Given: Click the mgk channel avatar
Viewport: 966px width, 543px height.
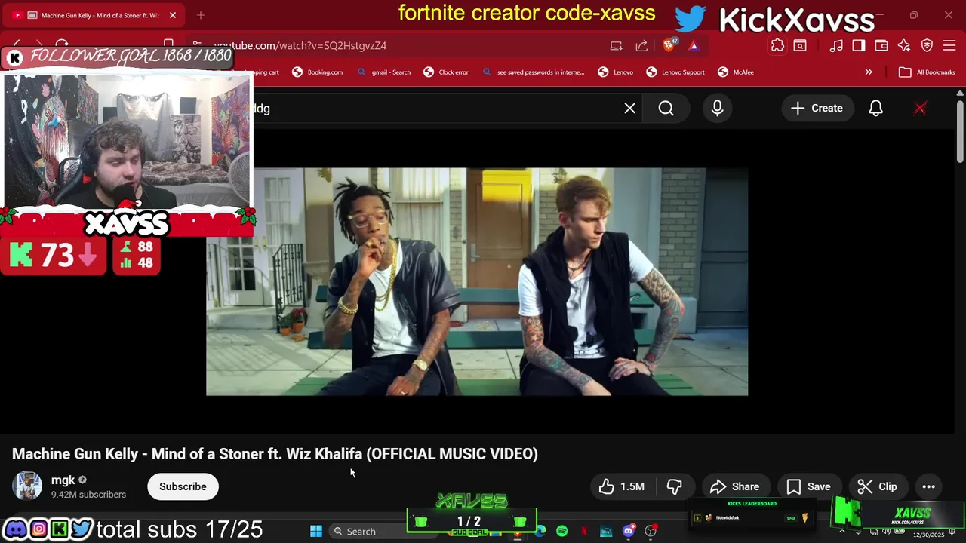Looking at the screenshot, I should click(27, 486).
